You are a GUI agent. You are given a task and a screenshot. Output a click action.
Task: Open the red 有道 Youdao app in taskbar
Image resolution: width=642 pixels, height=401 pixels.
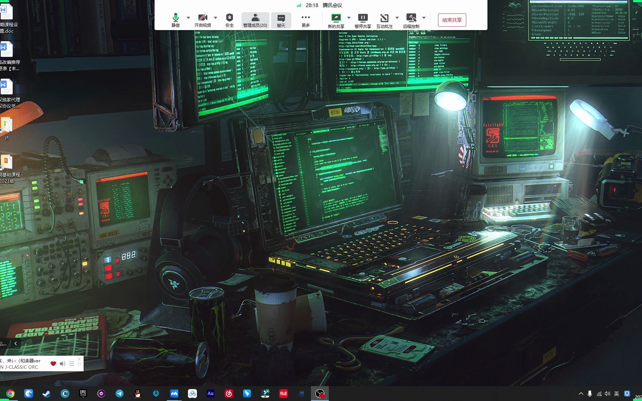[x=283, y=394]
